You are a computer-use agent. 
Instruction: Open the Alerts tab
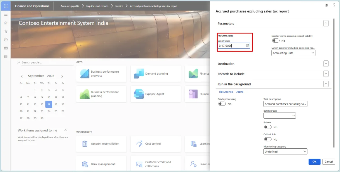[x=240, y=92]
